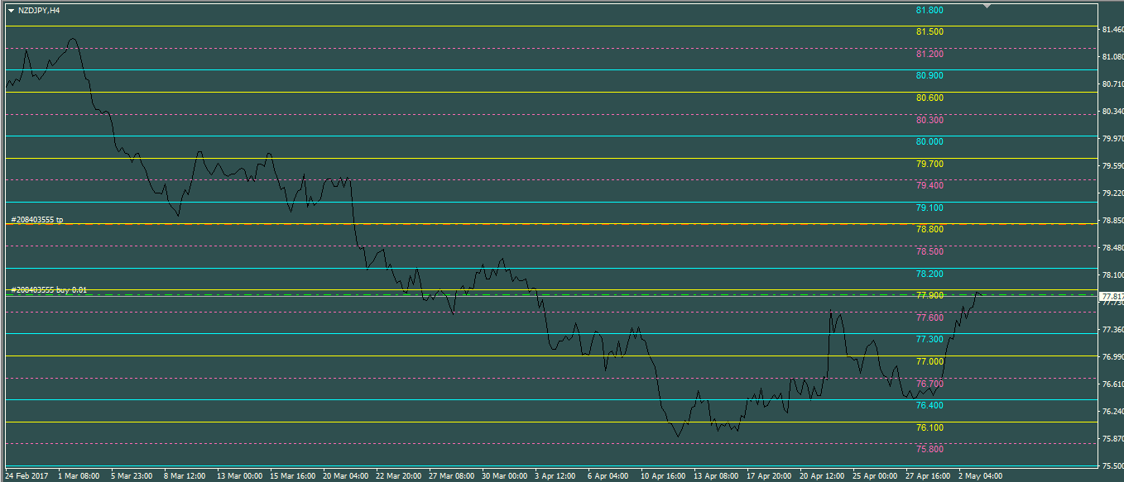Click the 2 May 04:00 time axis label
This screenshot has height=482, width=1124.
pos(980,476)
